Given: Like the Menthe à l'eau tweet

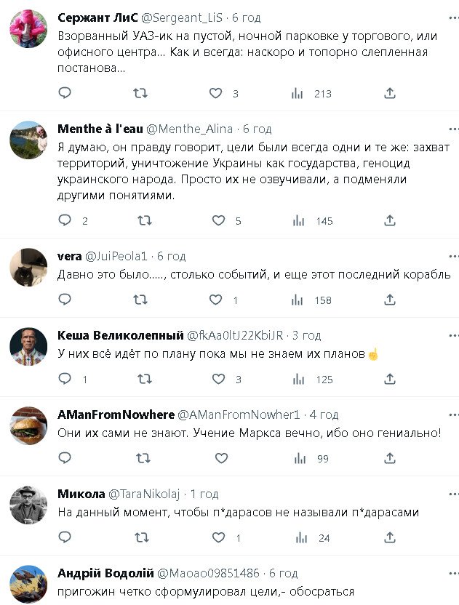Looking at the screenshot, I should click(x=216, y=220).
